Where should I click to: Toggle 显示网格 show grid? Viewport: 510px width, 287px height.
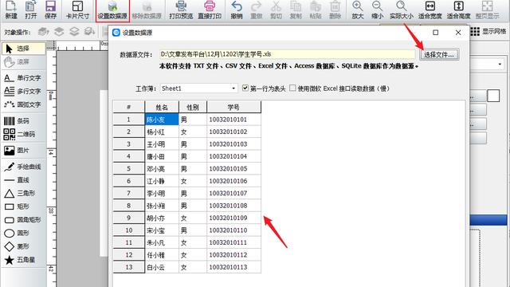488,31
